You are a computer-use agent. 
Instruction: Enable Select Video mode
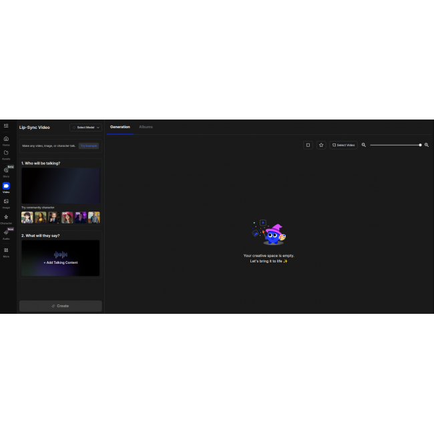344,145
